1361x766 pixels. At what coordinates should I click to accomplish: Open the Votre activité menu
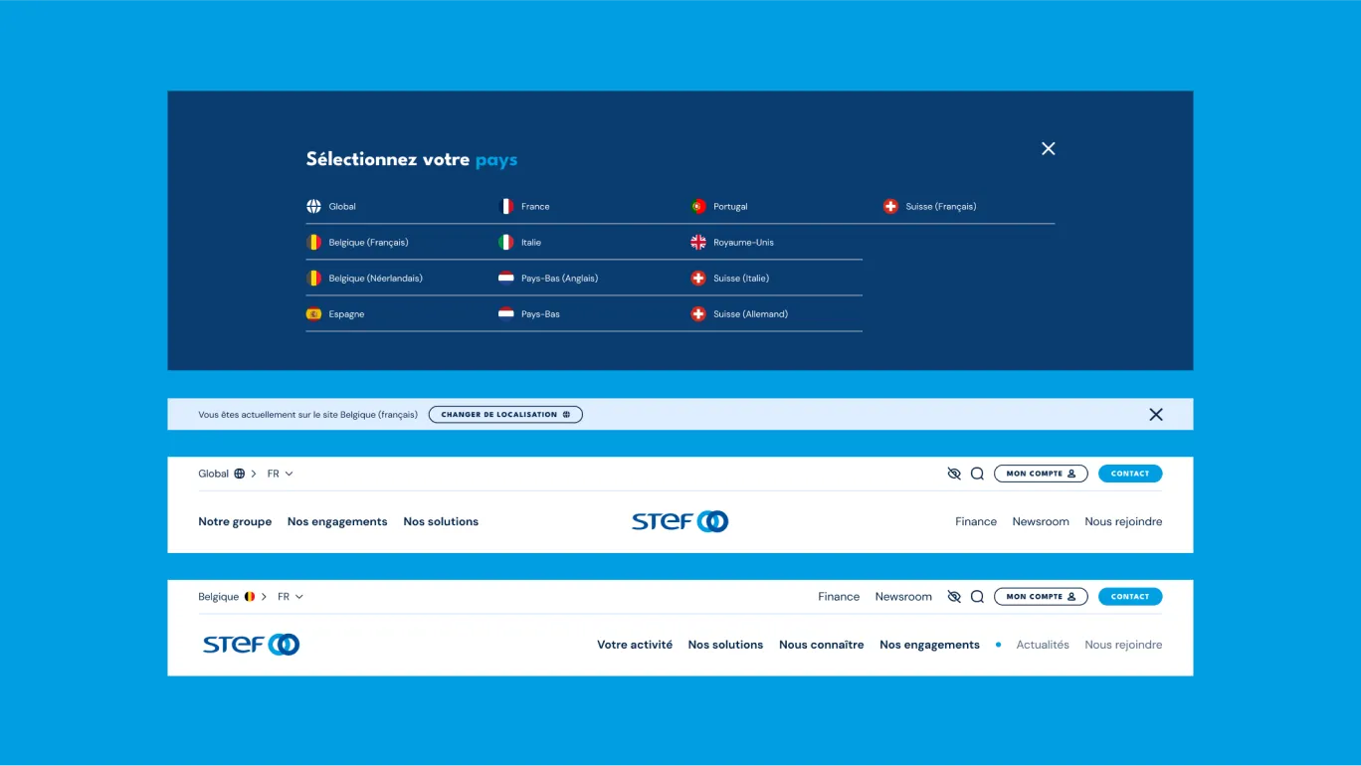pos(635,645)
